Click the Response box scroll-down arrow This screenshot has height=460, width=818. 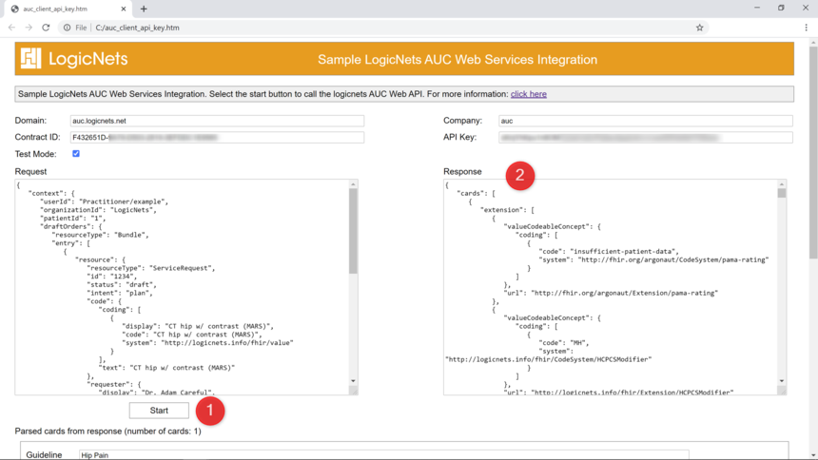(782, 381)
